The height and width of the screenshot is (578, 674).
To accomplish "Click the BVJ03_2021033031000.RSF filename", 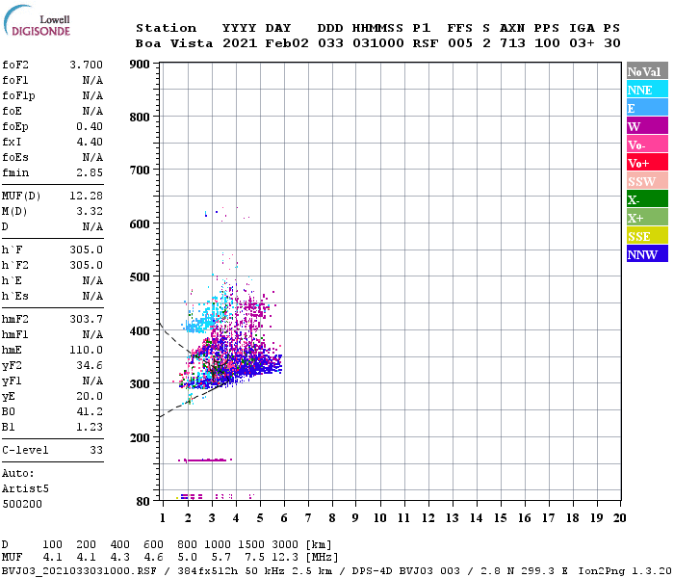I will [79, 571].
